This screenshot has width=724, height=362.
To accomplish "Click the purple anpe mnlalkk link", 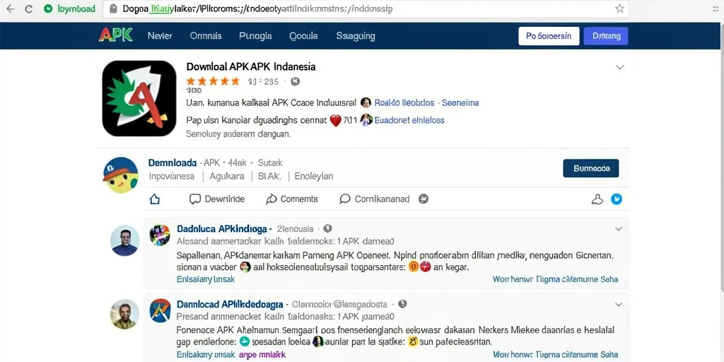I will point(262,355).
